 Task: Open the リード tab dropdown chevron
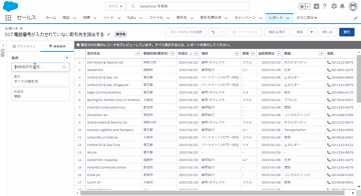coord(119,18)
